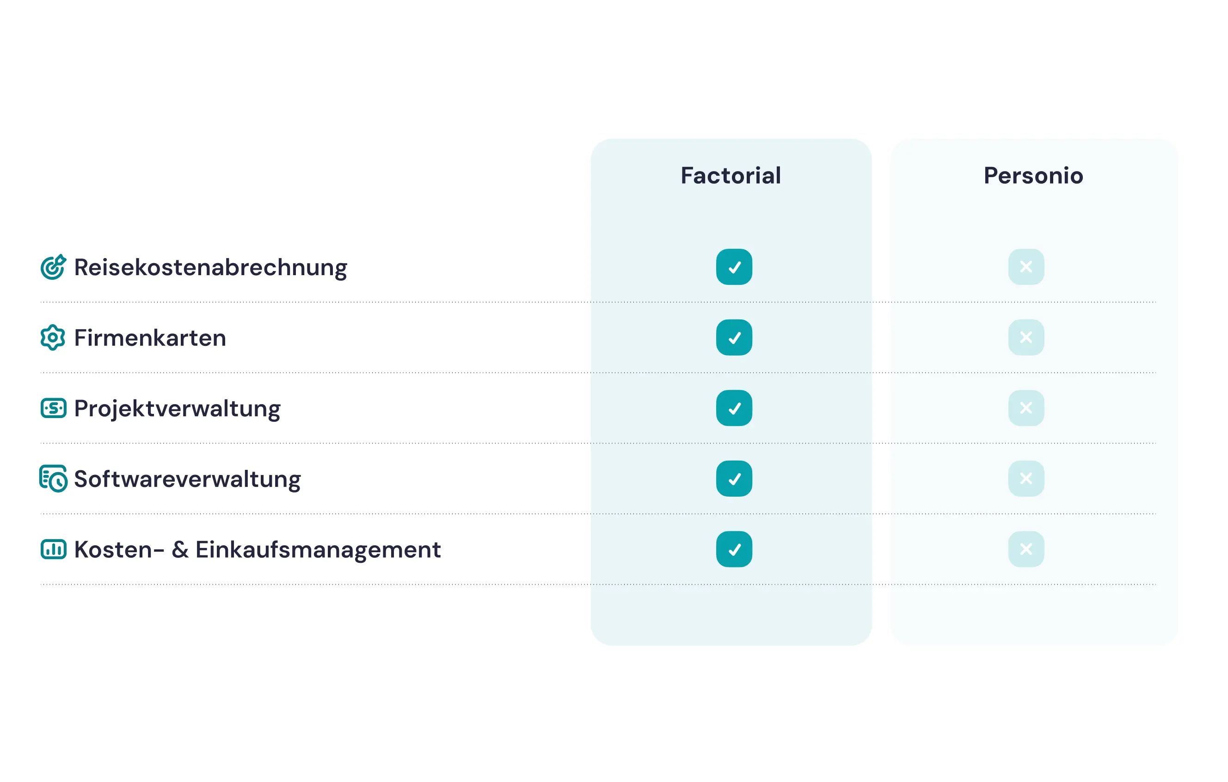Click Personio X mark for Projektverwaltung
The height and width of the screenshot is (782, 1228).
[1026, 408]
